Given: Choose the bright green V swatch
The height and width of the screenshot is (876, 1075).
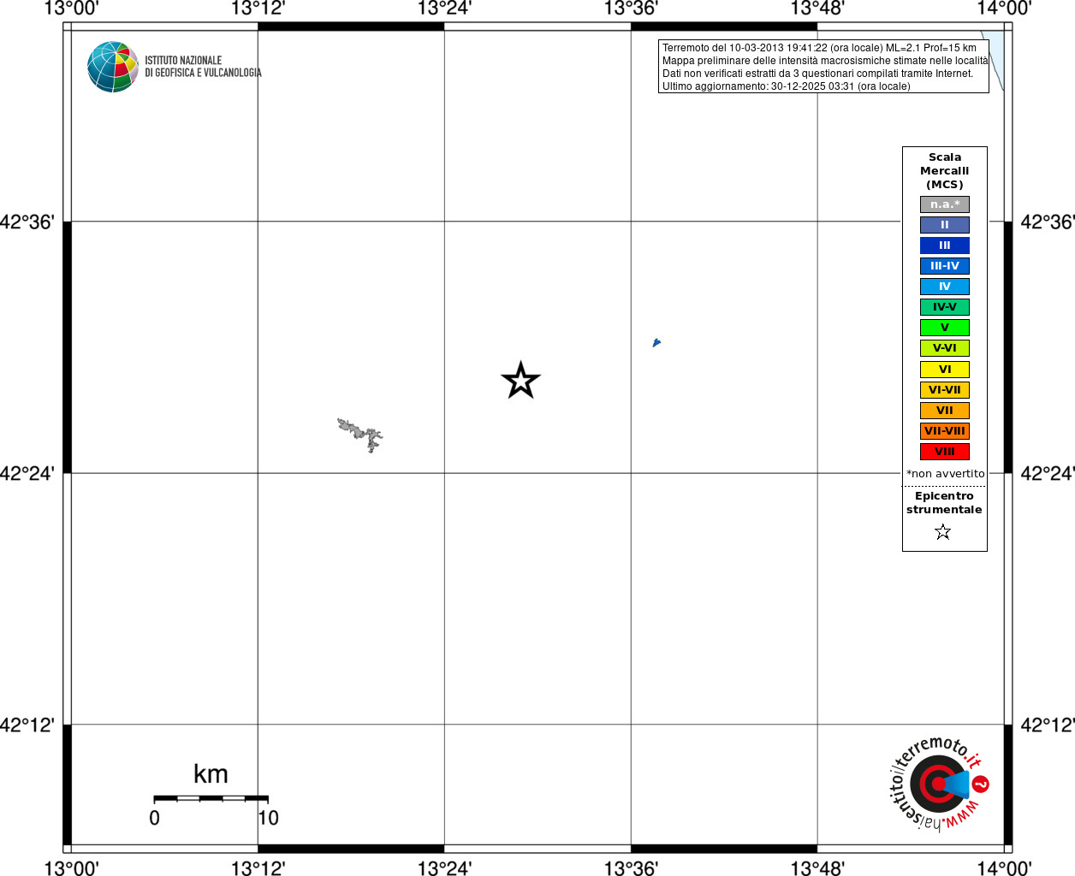Looking at the screenshot, I should coord(945,328).
